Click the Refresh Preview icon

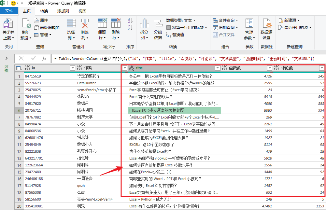[26, 23]
